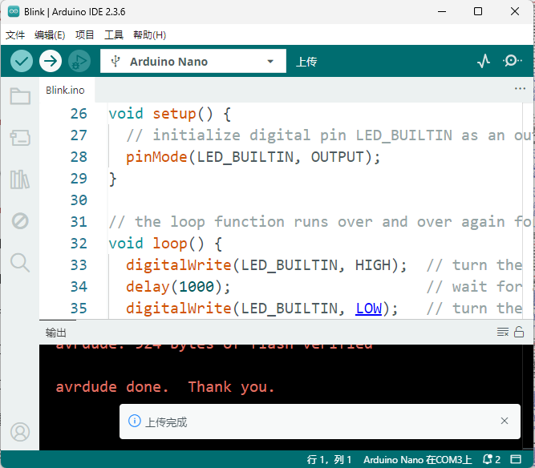
Task: Open the 工具 menu
Action: [x=114, y=34]
